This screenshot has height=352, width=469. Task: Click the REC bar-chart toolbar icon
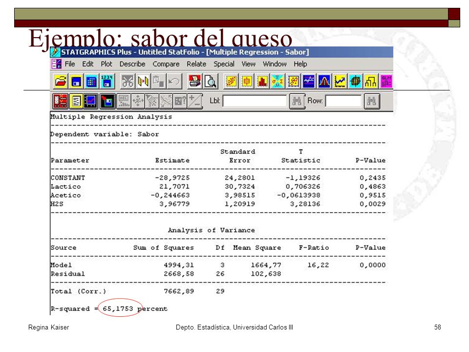pyautogui.click(x=124, y=101)
